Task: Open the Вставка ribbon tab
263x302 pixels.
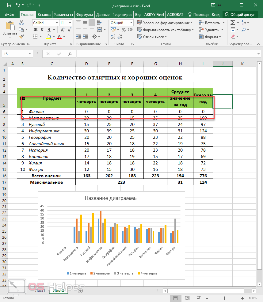Action: tap(44, 14)
